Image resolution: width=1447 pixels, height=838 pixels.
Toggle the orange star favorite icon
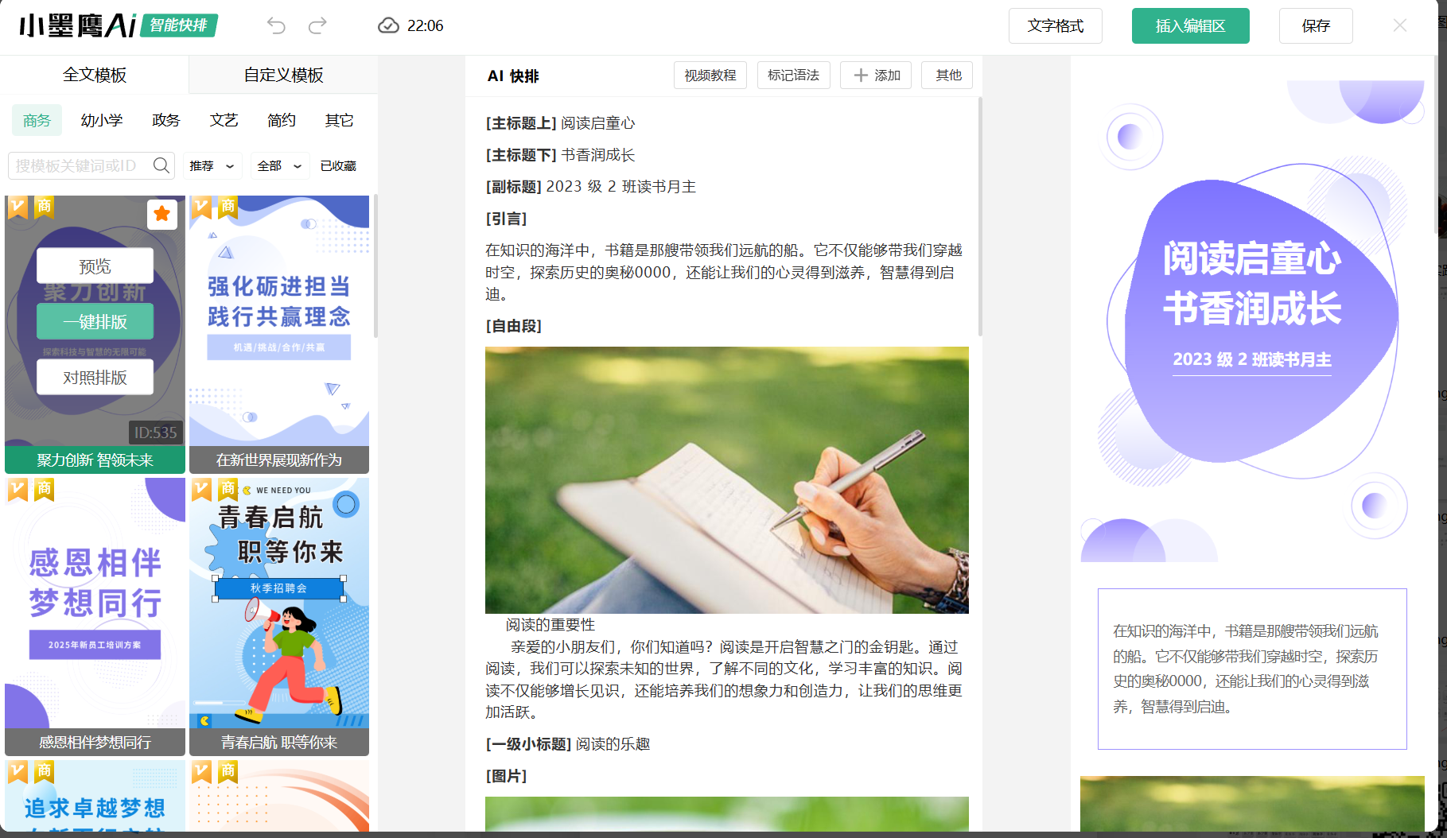162,213
